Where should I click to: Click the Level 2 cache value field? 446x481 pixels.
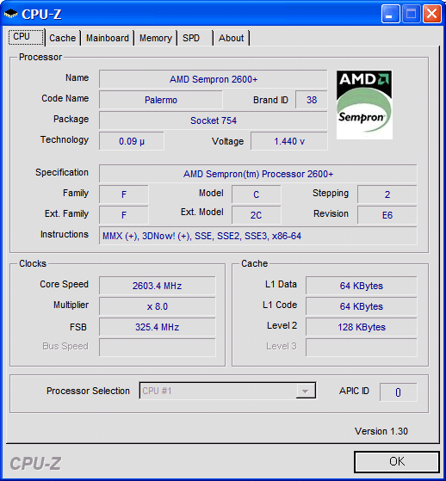(362, 327)
